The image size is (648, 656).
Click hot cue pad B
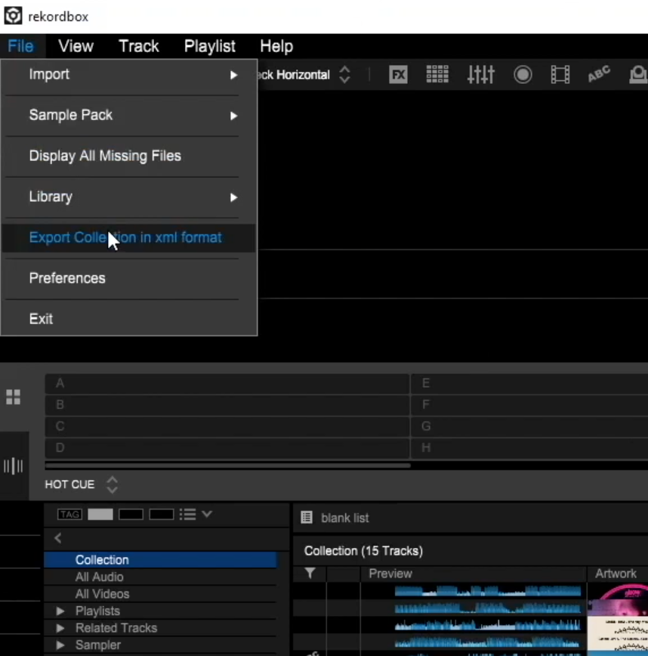[227, 405]
